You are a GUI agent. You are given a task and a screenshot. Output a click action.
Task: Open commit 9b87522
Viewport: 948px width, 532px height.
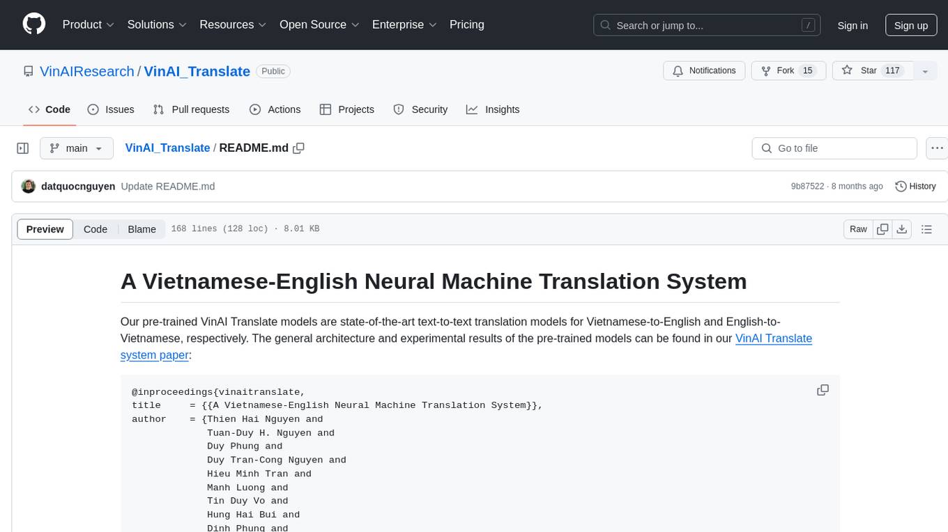807,186
